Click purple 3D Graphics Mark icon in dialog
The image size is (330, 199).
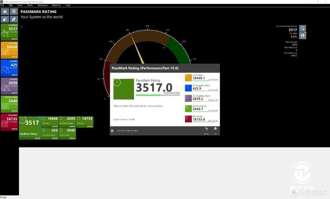(188, 98)
